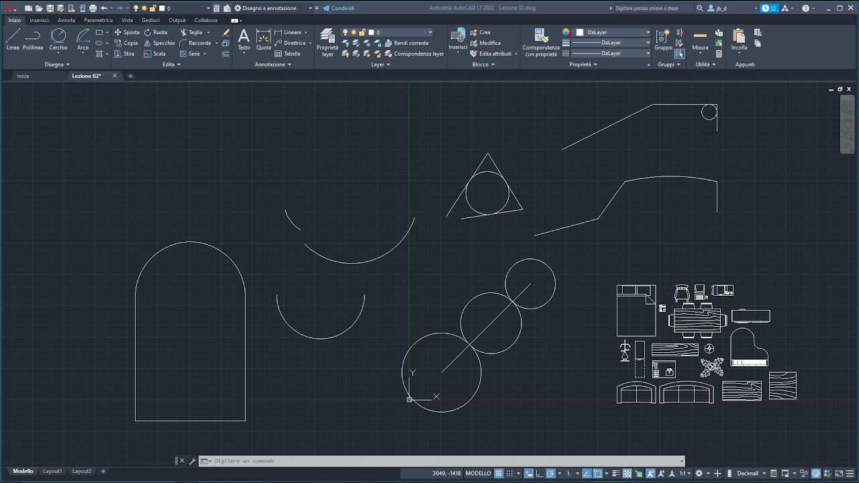Select the Polilinea tool
Screen dimensions: 859x483
point(33,40)
